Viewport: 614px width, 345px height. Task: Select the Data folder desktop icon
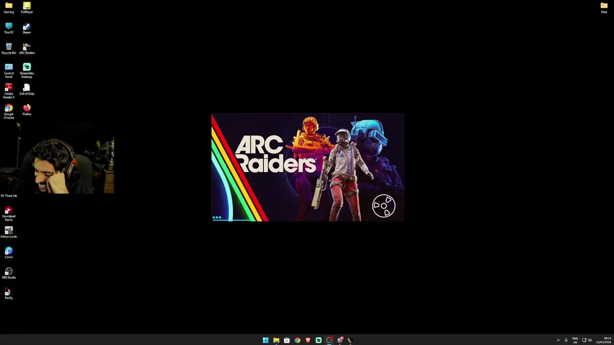pyautogui.click(x=604, y=8)
